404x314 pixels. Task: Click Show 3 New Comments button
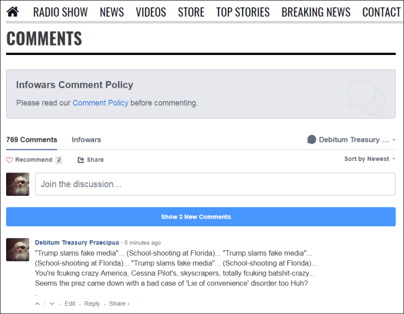tap(201, 217)
